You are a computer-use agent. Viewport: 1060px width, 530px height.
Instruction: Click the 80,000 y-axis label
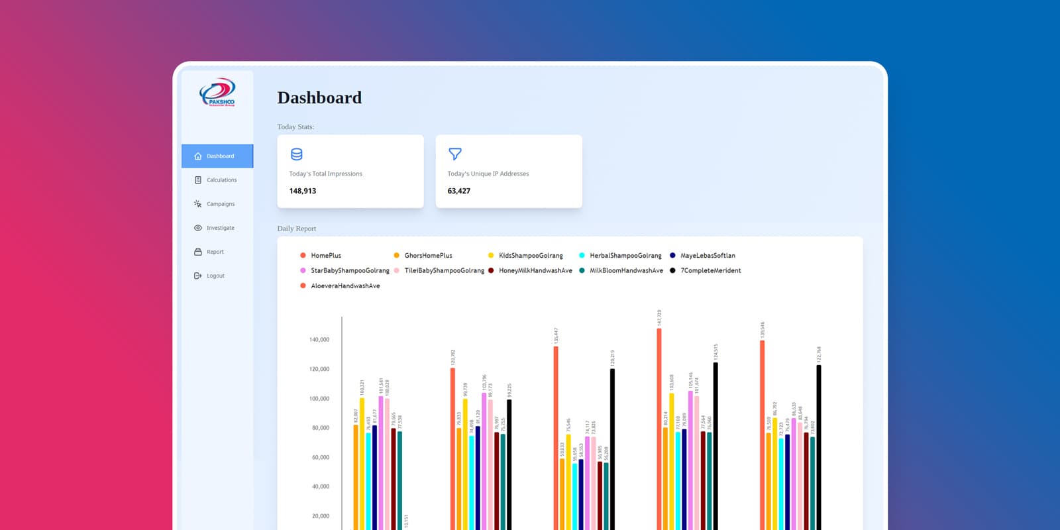(x=321, y=428)
